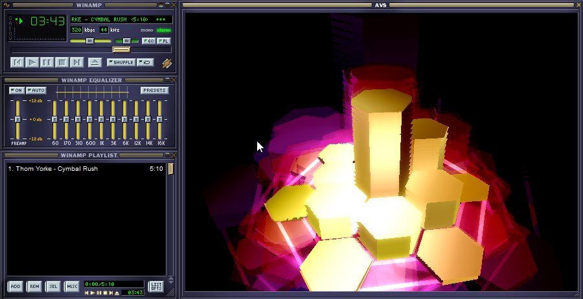
Task: Select Thom Yorke - Cymbal Rush playlist entry
Action: tap(86, 169)
